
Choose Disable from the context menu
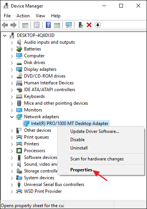point(77,140)
